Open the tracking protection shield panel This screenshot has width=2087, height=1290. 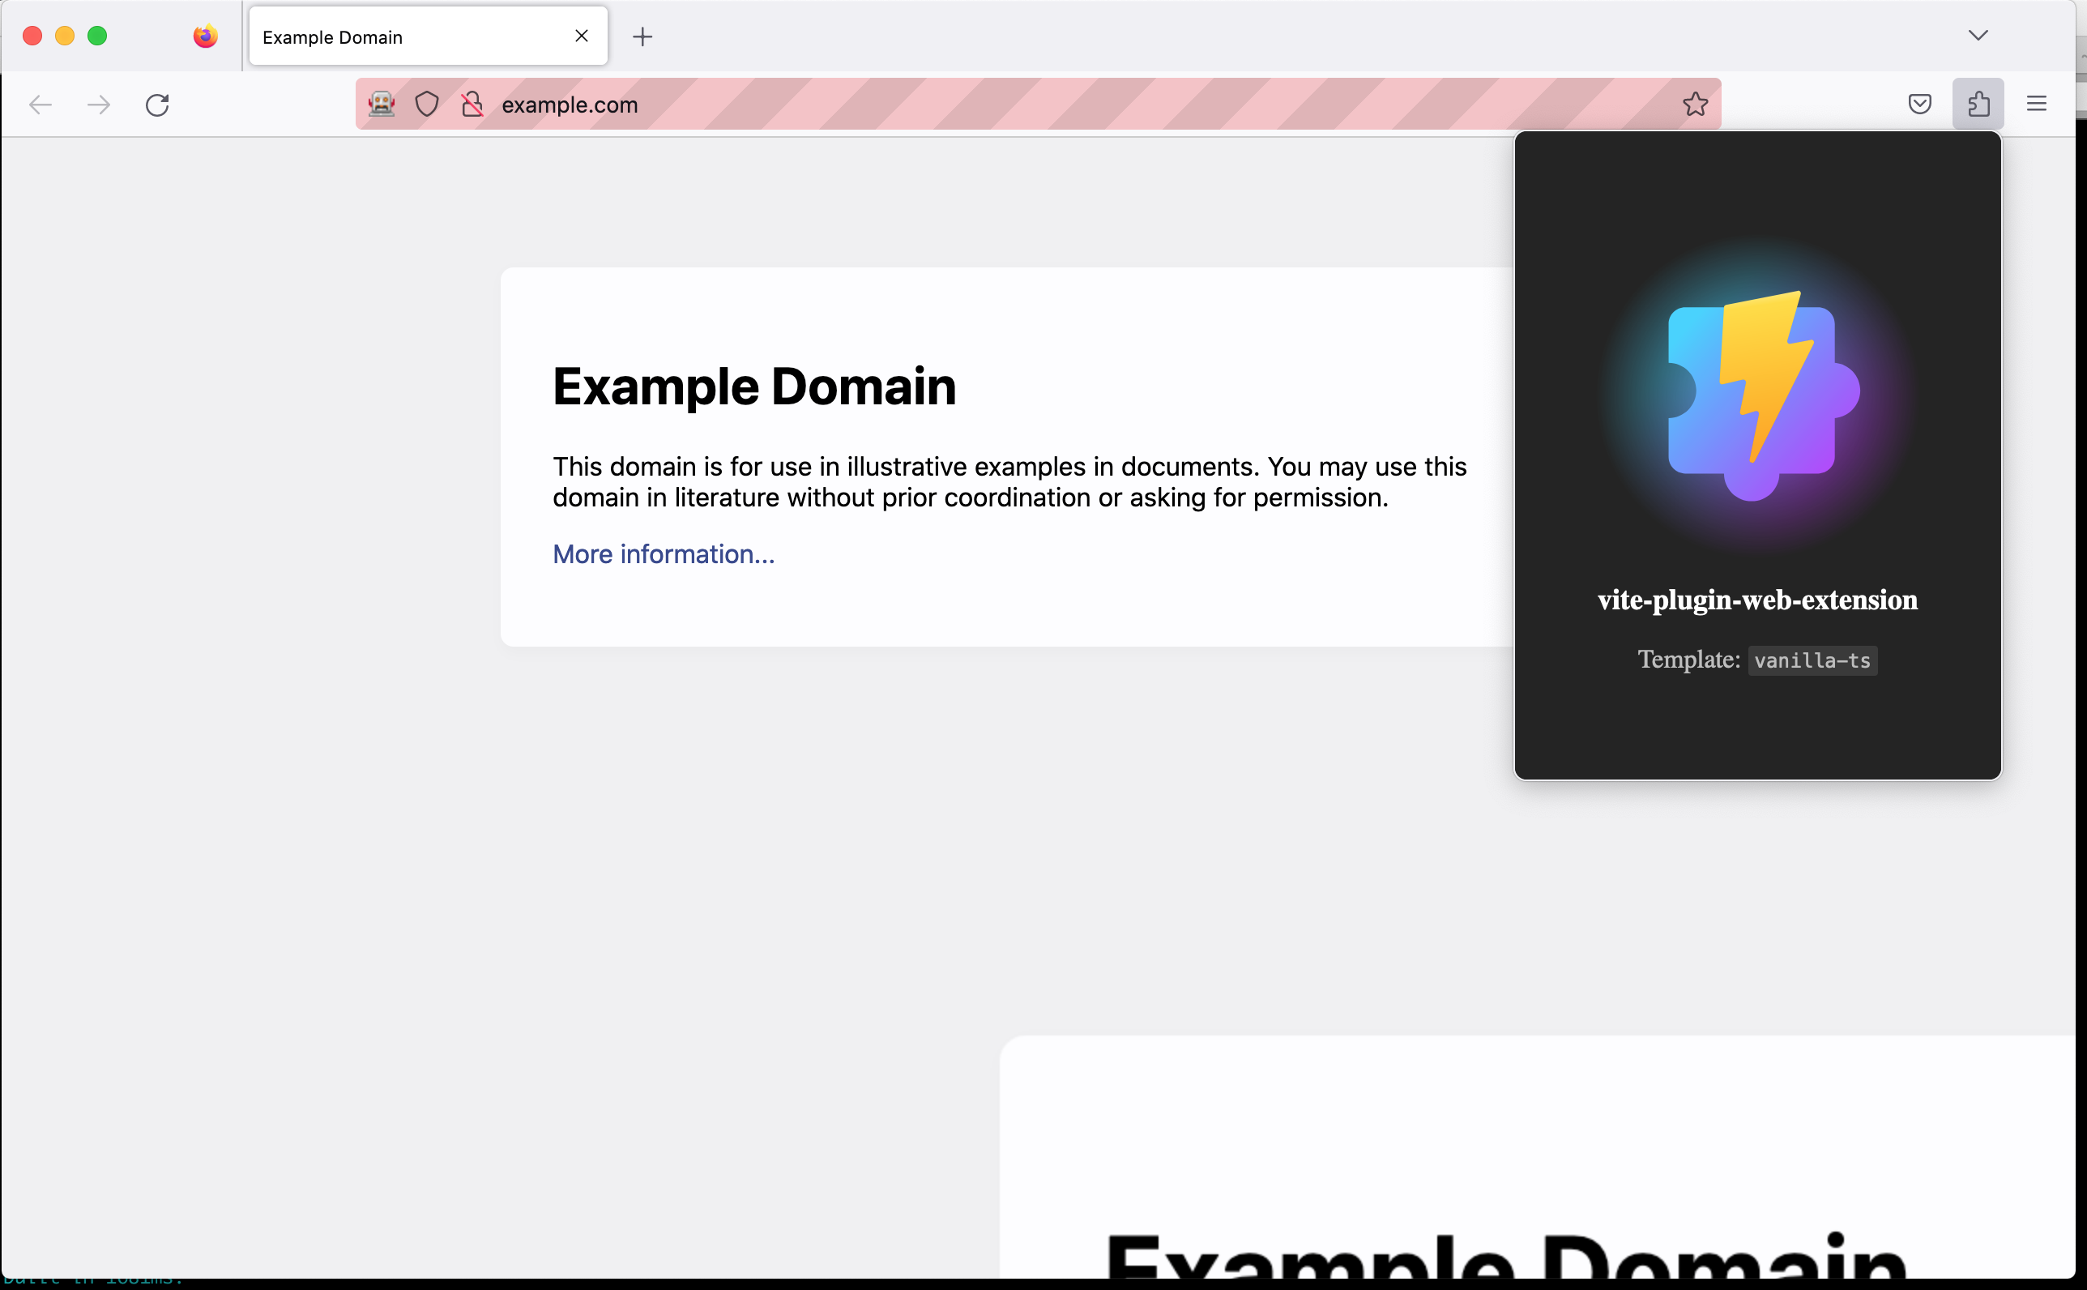pos(426,104)
